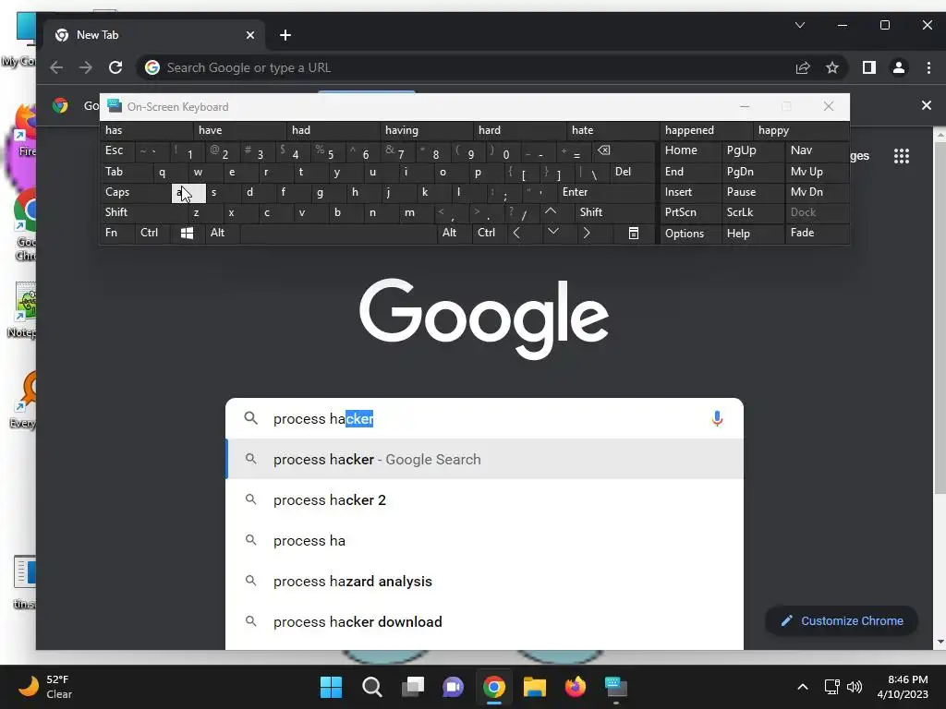Select the 'process hacker download' suggestion
The image size is (946, 709).
pos(484,621)
